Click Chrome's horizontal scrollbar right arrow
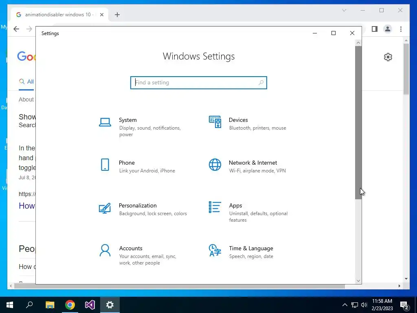This screenshot has width=417, height=313. pyautogui.click(x=399, y=286)
